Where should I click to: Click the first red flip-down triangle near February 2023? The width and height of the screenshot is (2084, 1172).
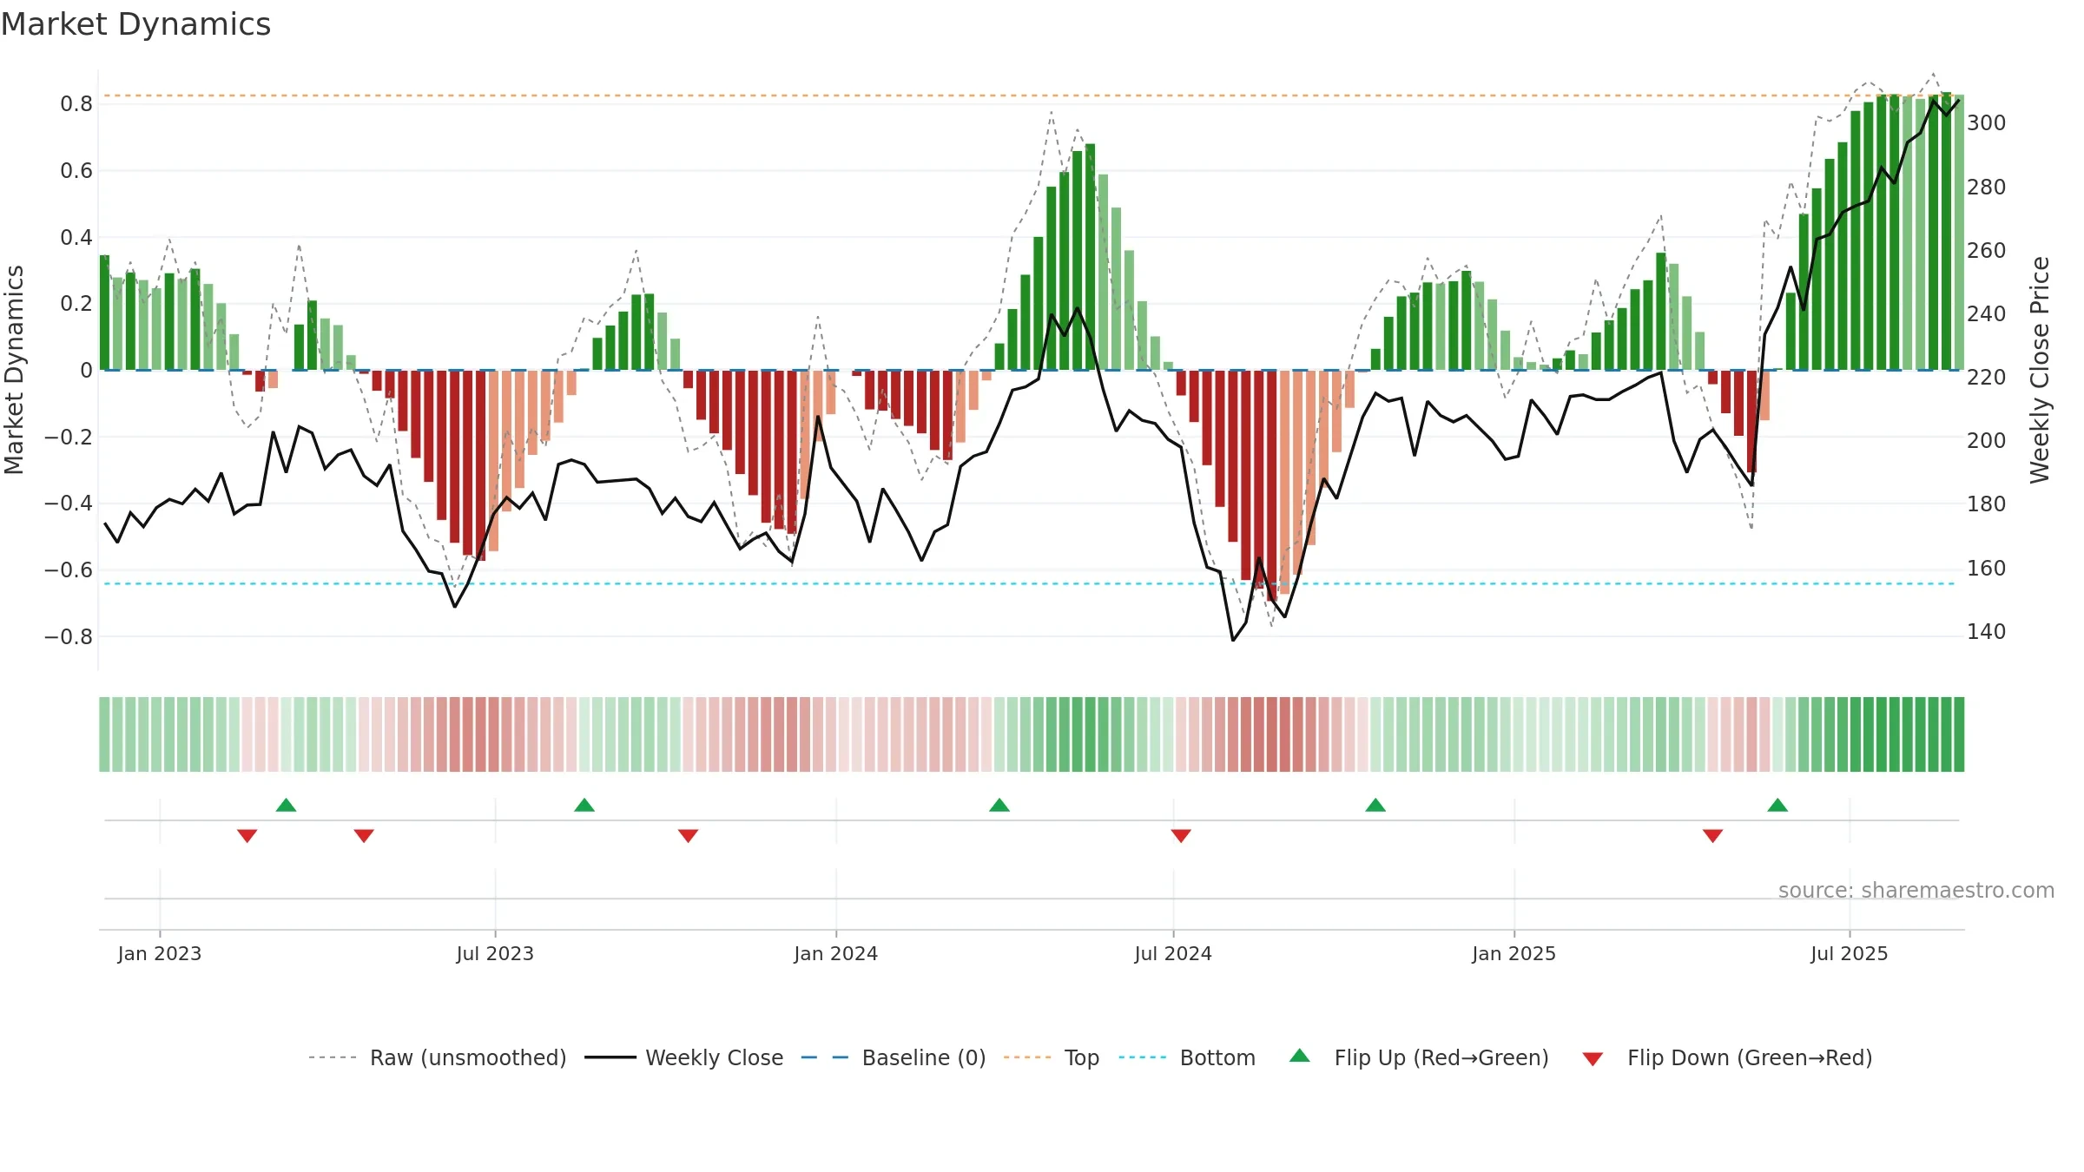247,835
